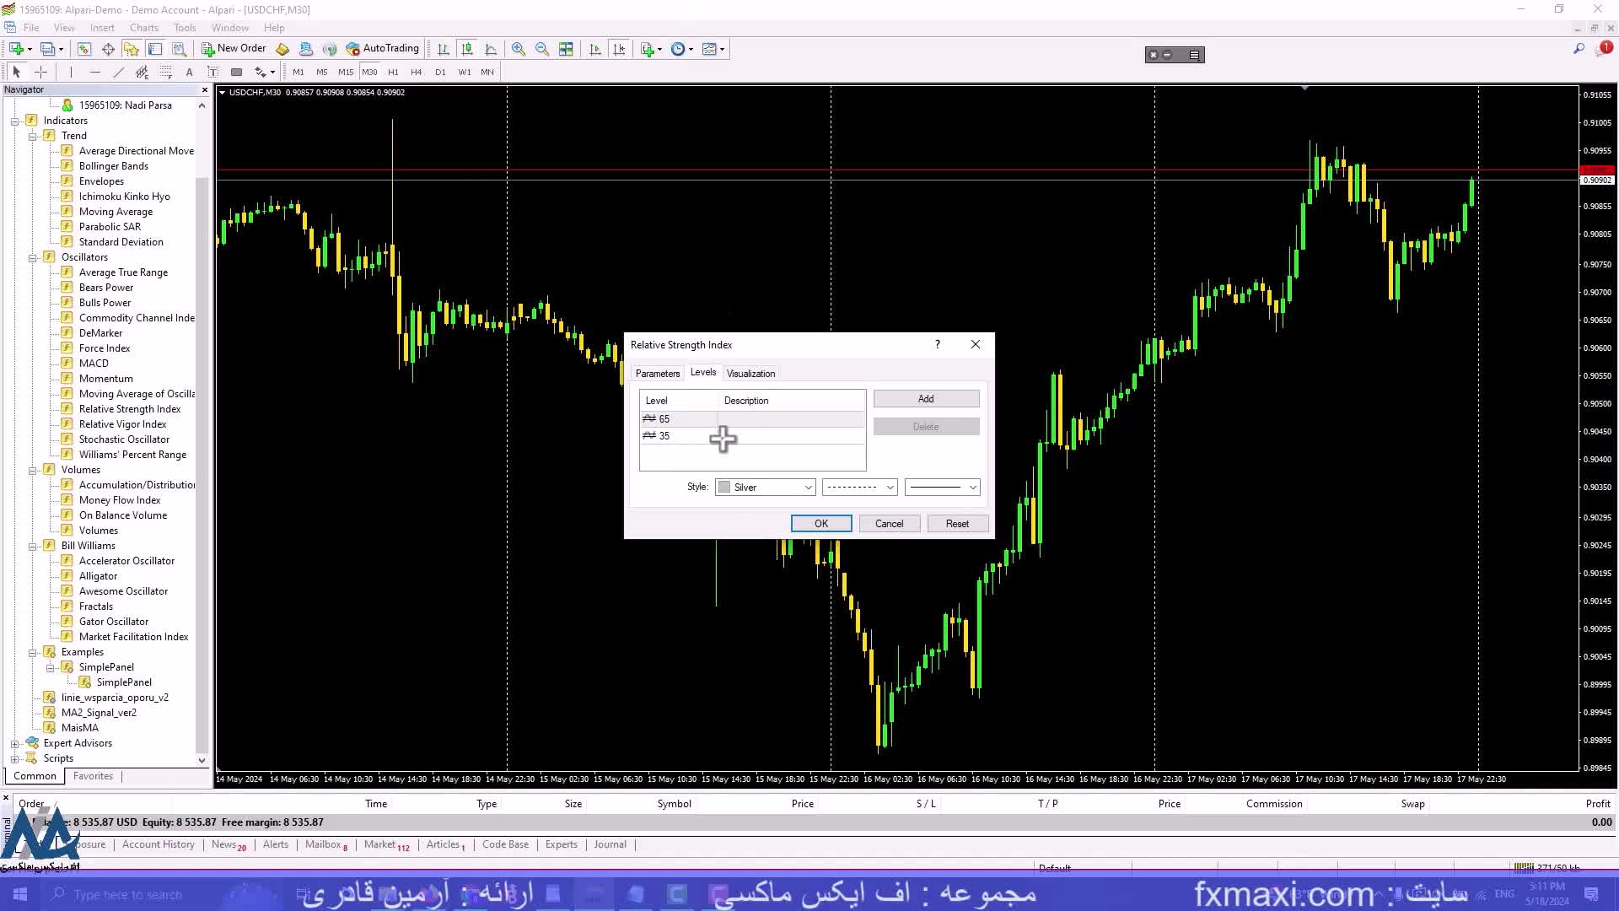The image size is (1619, 911).
Task: Open the Silver color style dropdown
Action: tap(766, 487)
